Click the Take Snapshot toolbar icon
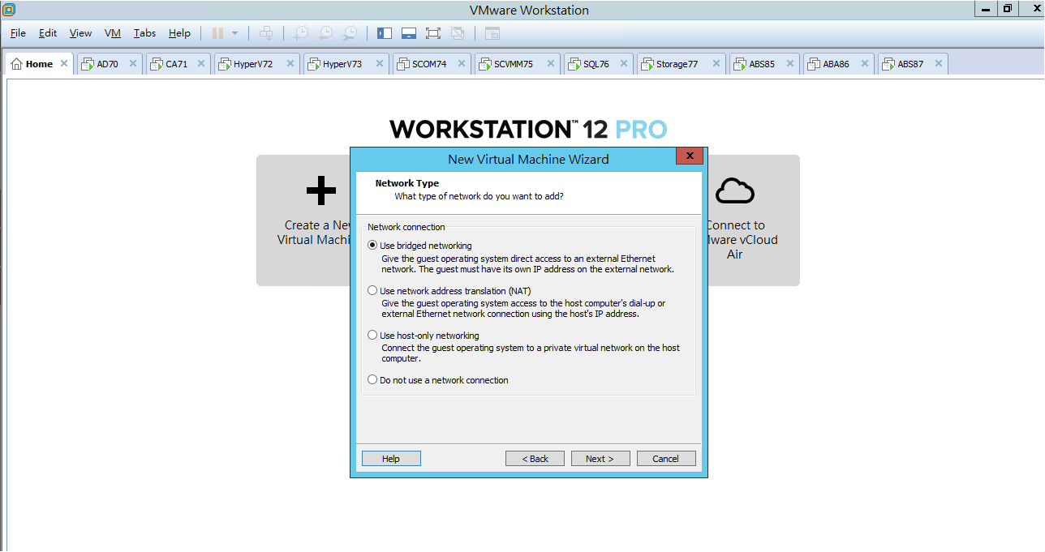 [301, 33]
